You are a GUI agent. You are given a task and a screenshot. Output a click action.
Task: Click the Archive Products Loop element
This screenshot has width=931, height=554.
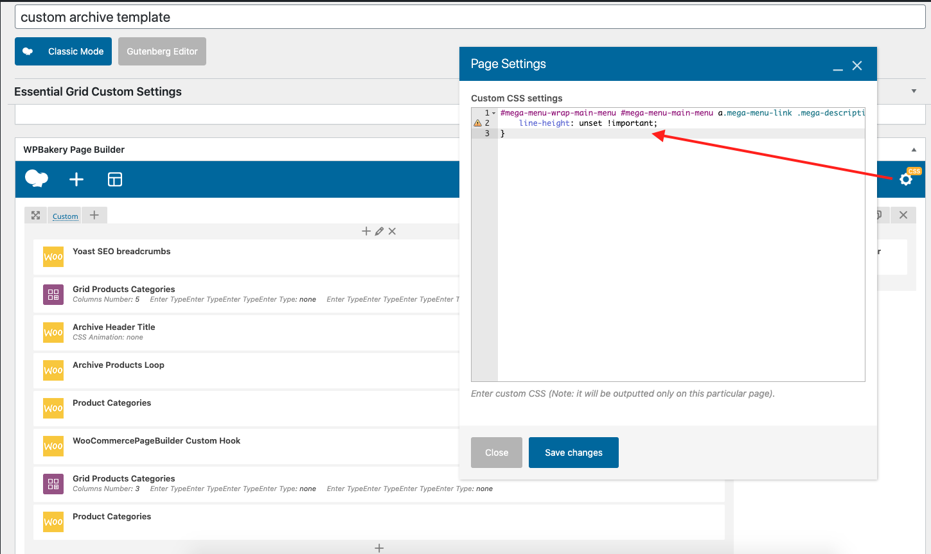(x=118, y=365)
